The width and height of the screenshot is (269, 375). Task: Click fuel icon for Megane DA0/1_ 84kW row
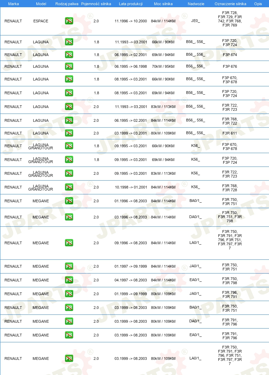69,217
